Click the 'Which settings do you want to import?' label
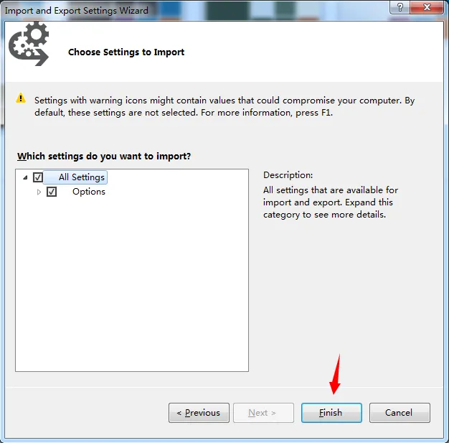 pyautogui.click(x=104, y=157)
